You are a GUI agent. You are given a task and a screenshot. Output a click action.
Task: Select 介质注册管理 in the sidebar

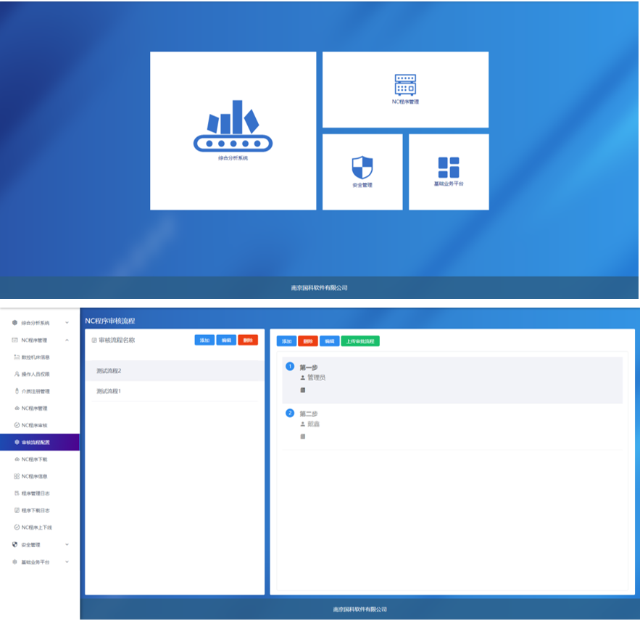(x=36, y=391)
